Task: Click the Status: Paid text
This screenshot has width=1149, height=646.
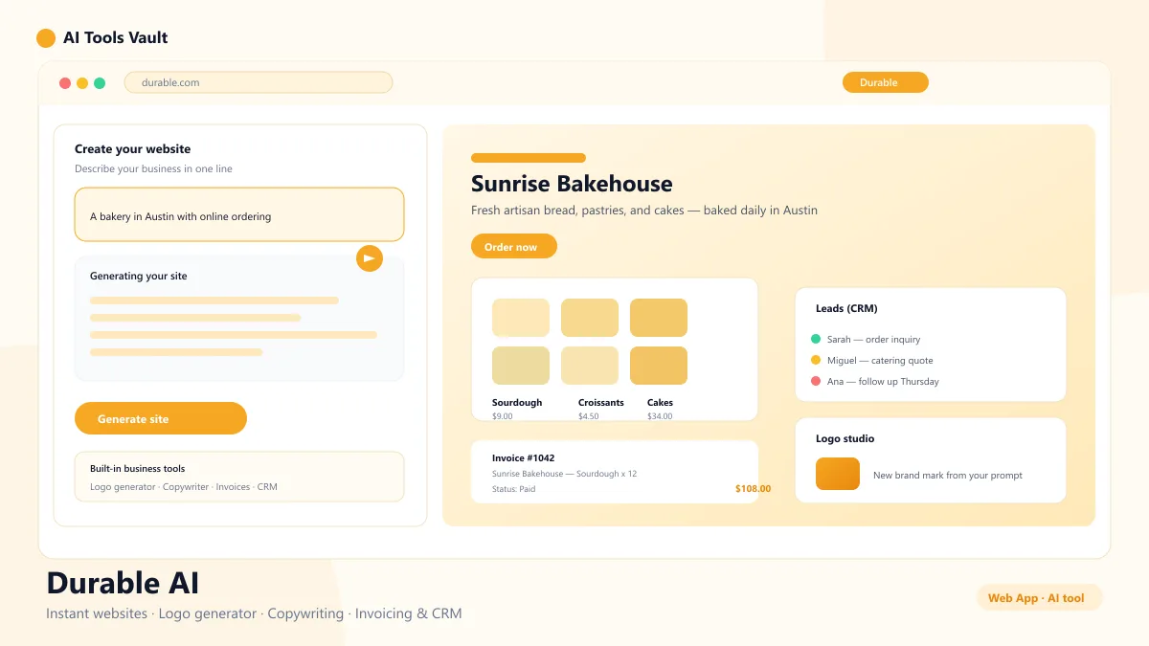Action: click(514, 489)
